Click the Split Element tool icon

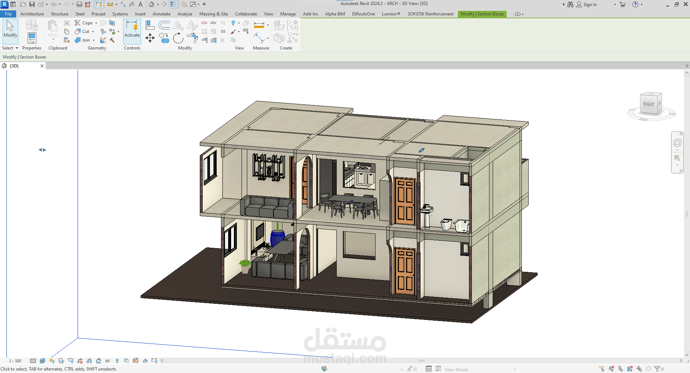tap(204, 23)
